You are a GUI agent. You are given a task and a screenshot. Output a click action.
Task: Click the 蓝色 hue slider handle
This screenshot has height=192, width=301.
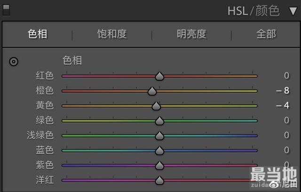159,151
